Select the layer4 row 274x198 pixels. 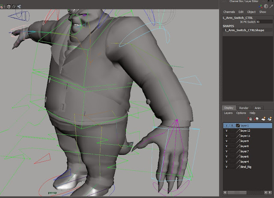(x=247, y=162)
